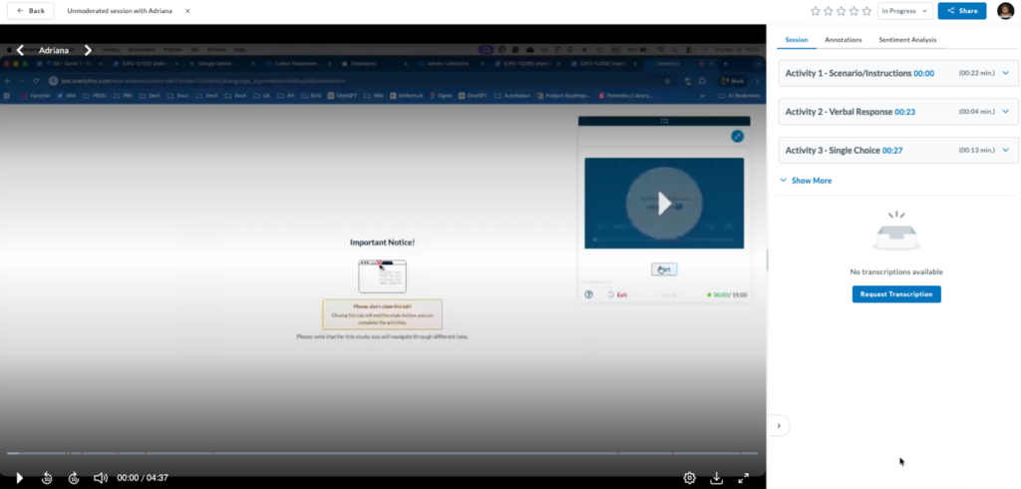Screen dimensions: 1021x489
Task: Close the Unmoderated session with Adriana tab
Action: click(187, 11)
